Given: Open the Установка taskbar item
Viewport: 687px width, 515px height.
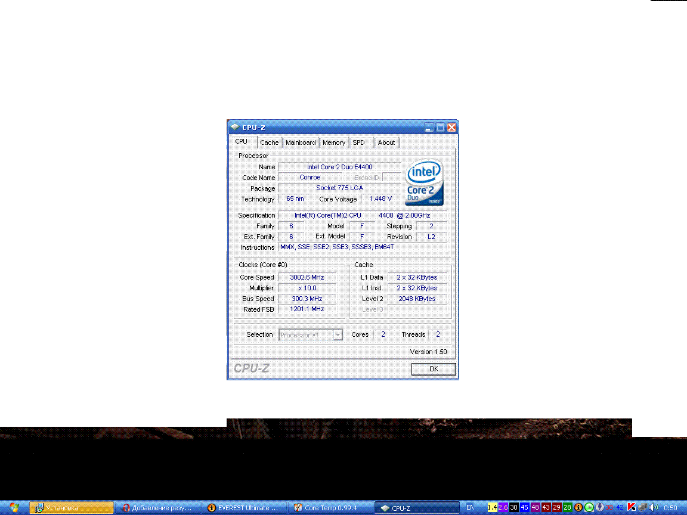Looking at the screenshot, I should (x=72, y=508).
